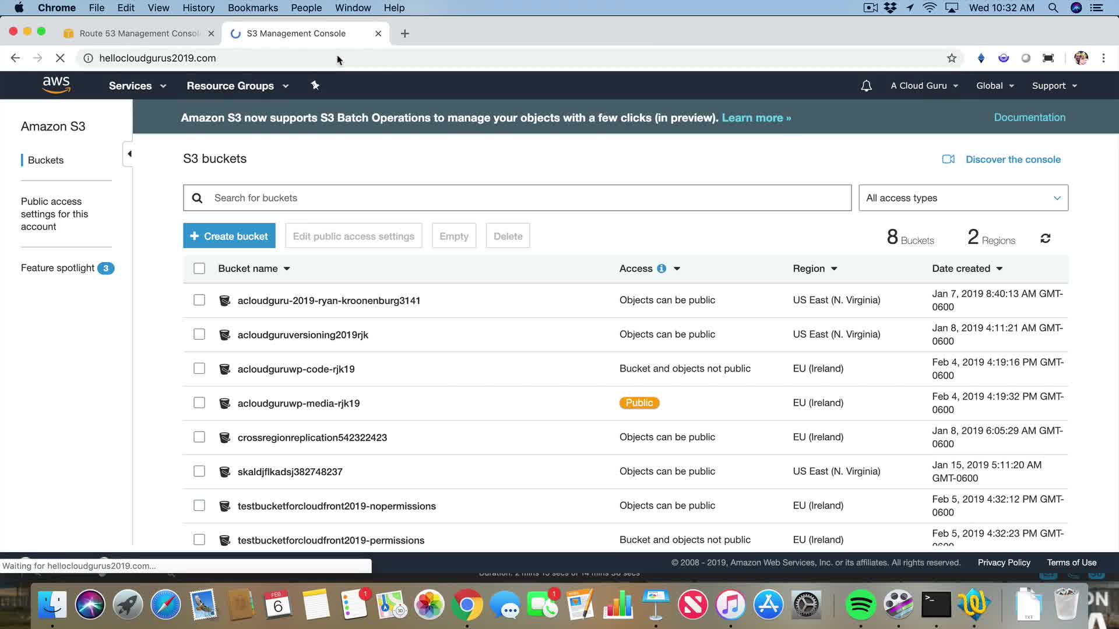Viewport: 1119px width, 629px height.
Task: Open the Global region dropdown
Action: click(x=995, y=86)
